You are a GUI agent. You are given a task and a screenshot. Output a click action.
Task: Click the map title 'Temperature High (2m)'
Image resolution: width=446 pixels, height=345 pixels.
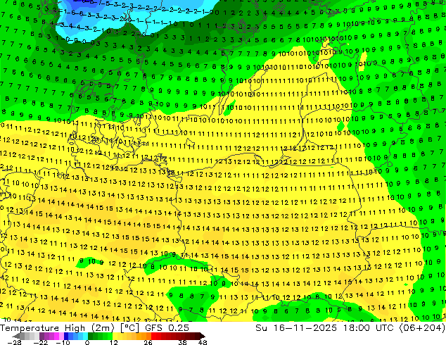(57, 328)
